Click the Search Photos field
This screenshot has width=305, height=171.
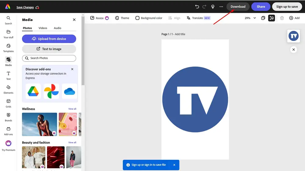(49, 58)
